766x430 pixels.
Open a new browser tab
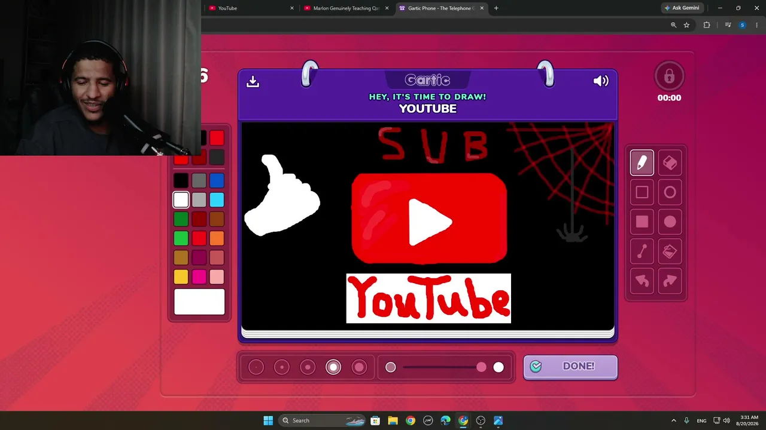click(496, 8)
